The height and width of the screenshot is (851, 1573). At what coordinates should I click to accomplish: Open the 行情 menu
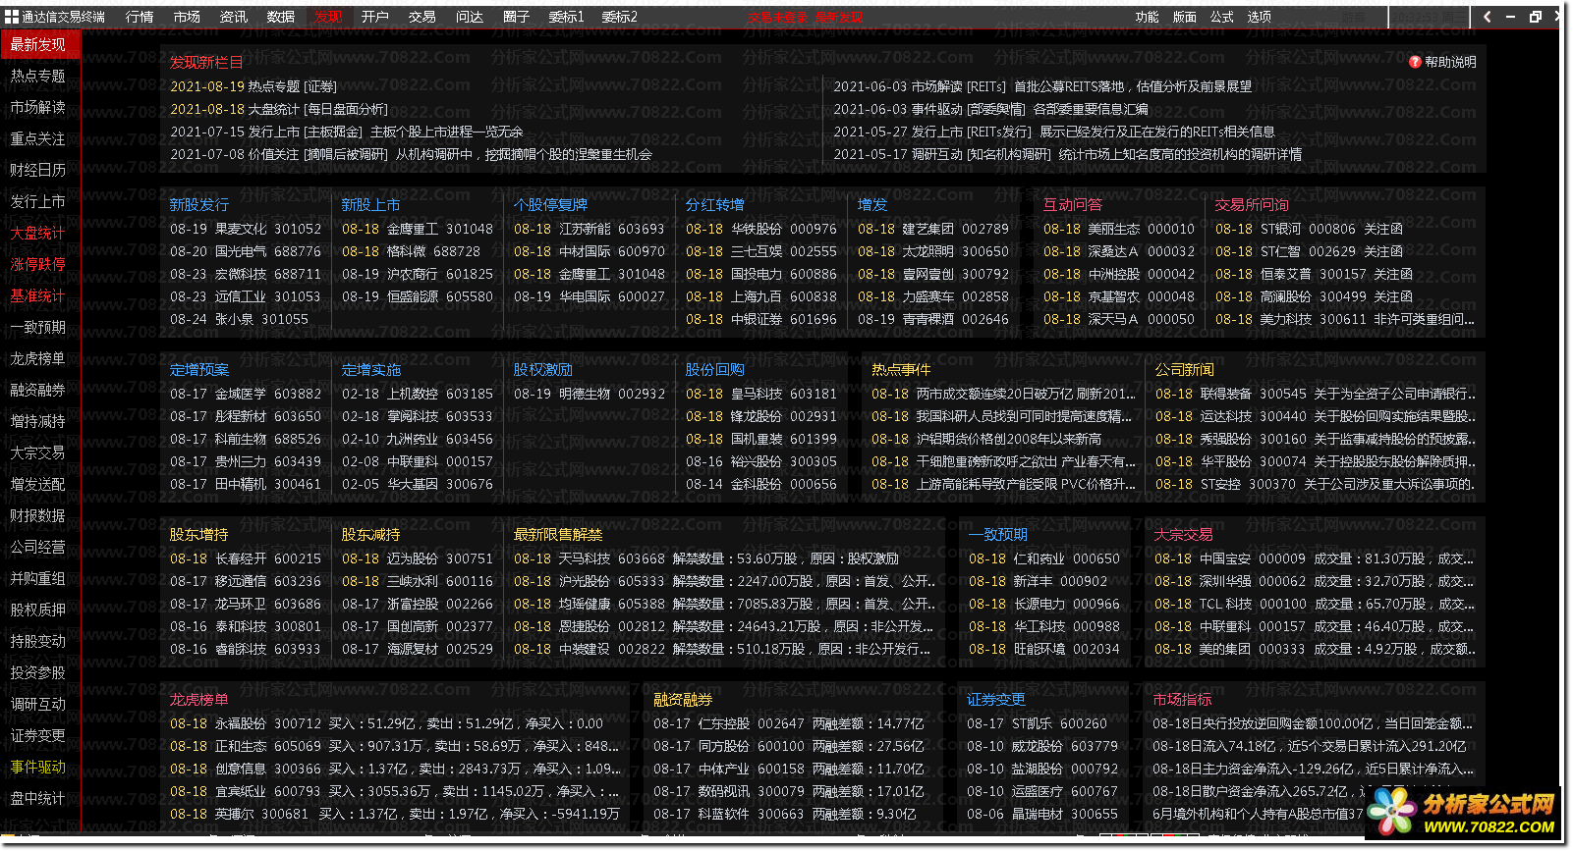[x=140, y=17]
